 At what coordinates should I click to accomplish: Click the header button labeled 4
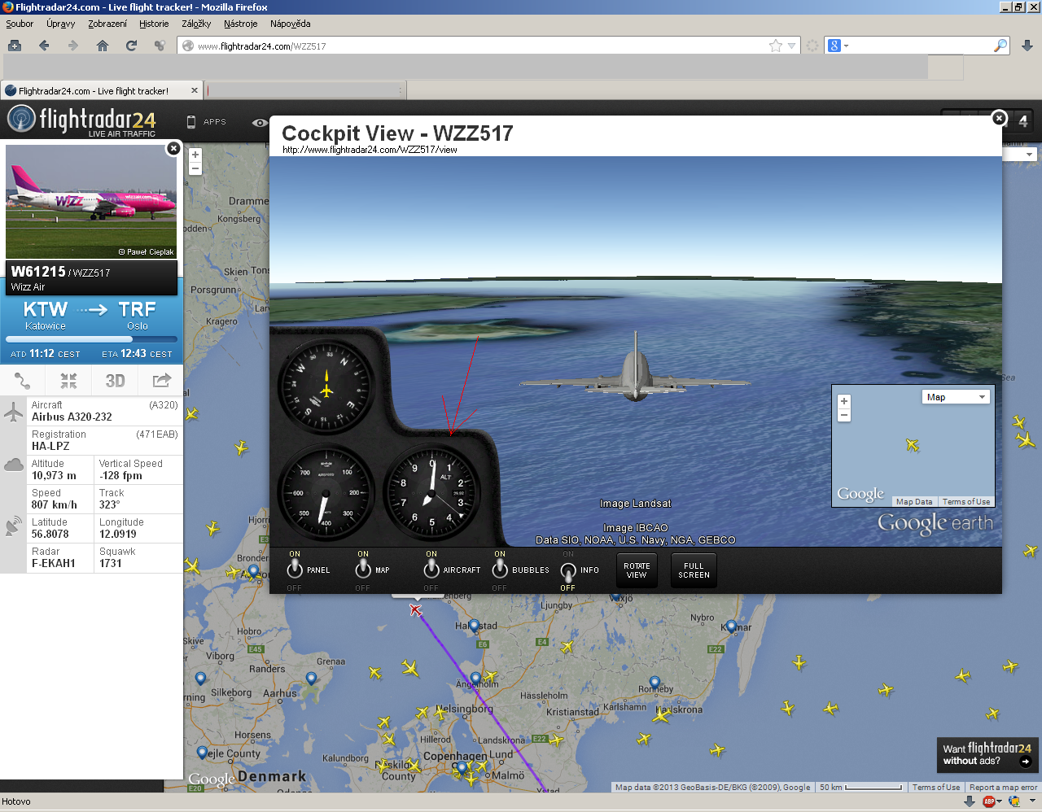point(1023,121)
